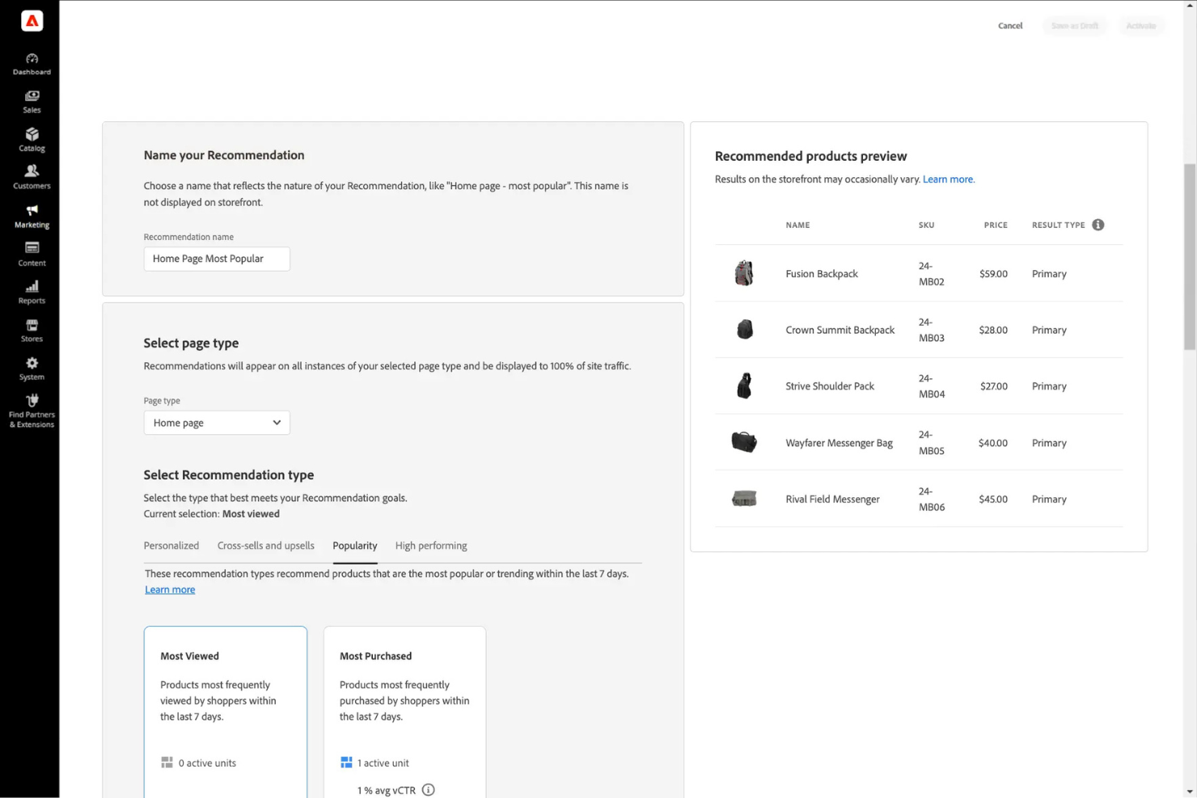The width and height of the screenshot is (1197, 798).
Task: Open the Page type dropdown
Action: coord(216,422)
